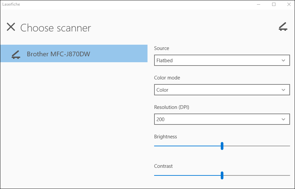Click the gray right part of Brightness track

(x=257, y=146)
